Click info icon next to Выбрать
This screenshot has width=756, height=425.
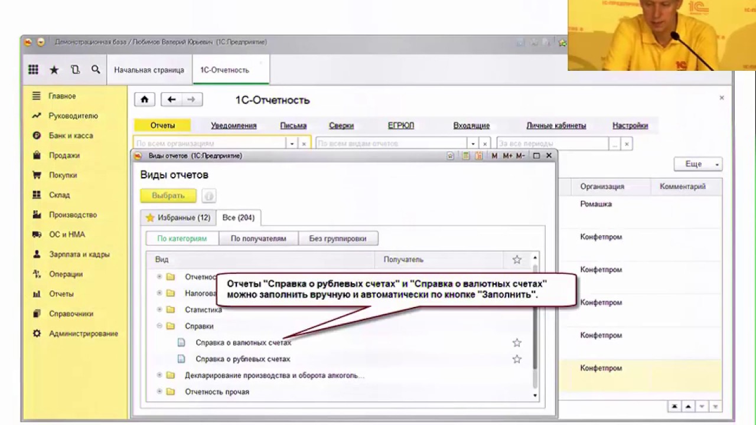click(208, 195)
